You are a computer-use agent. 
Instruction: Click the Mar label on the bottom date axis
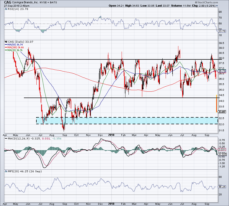tap(134, 204)
